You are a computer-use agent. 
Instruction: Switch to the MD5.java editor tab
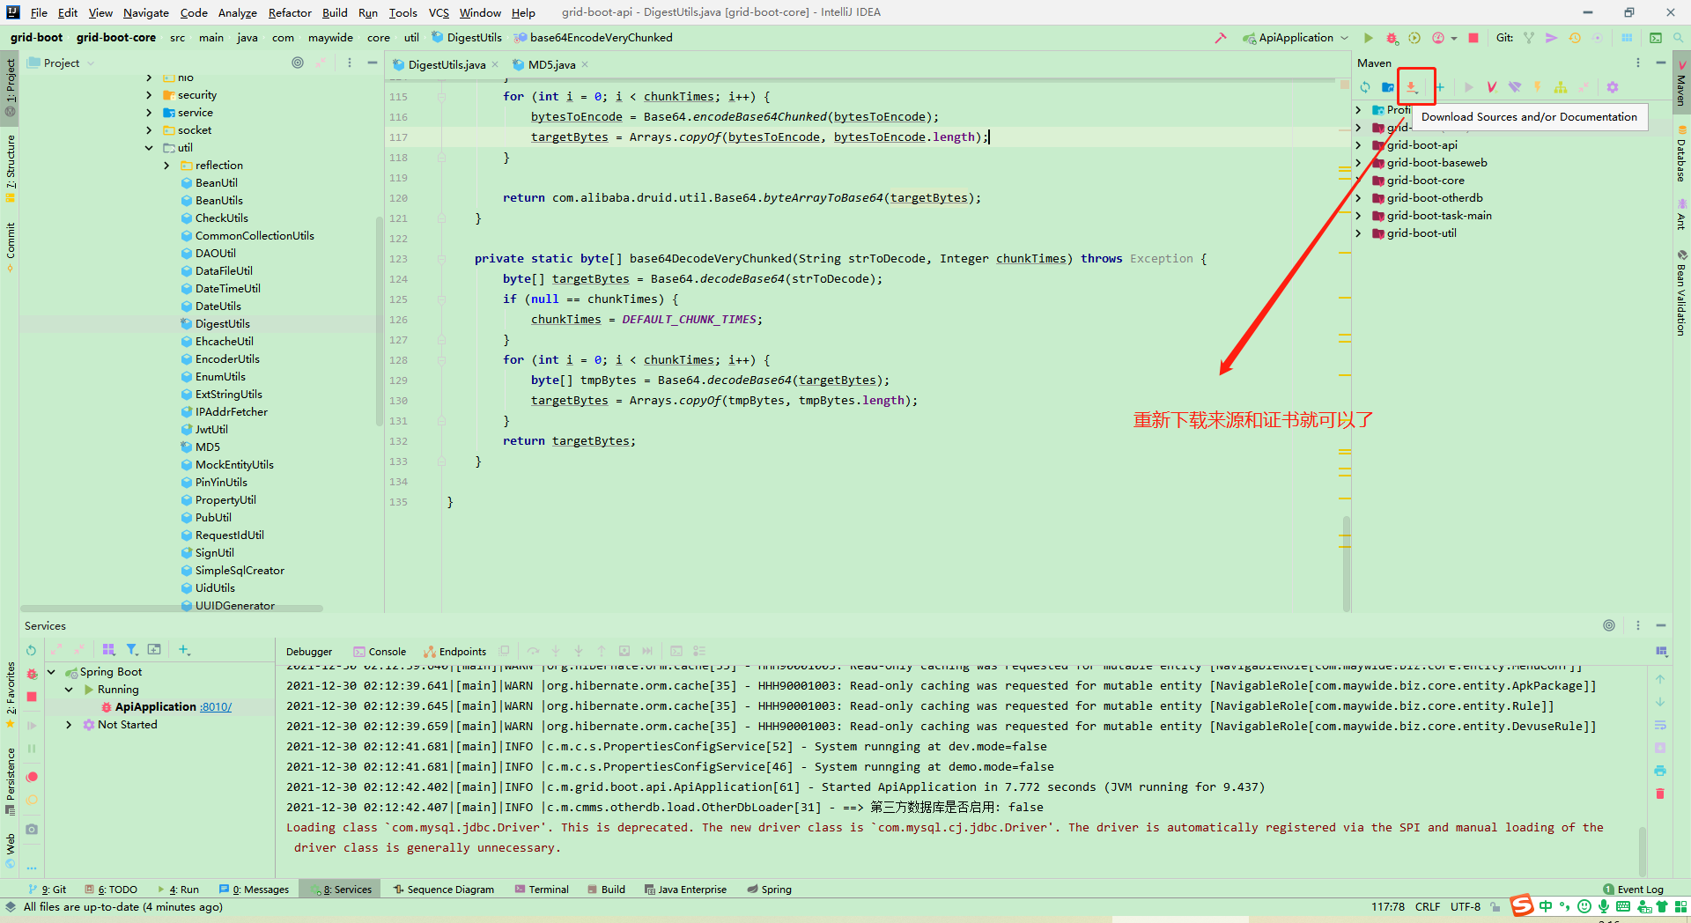click(x=550, y=64)
